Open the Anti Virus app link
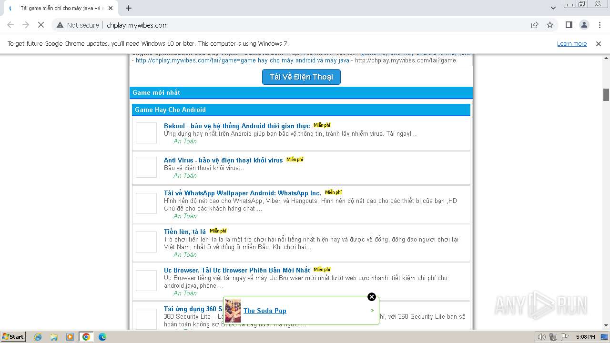This screenshot has height=343, width=610. click(224, 161)
